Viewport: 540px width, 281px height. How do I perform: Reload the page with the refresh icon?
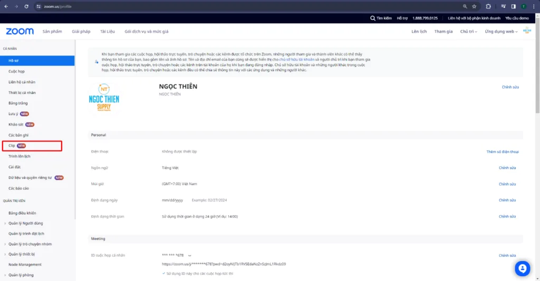click(x=26, y=6)
